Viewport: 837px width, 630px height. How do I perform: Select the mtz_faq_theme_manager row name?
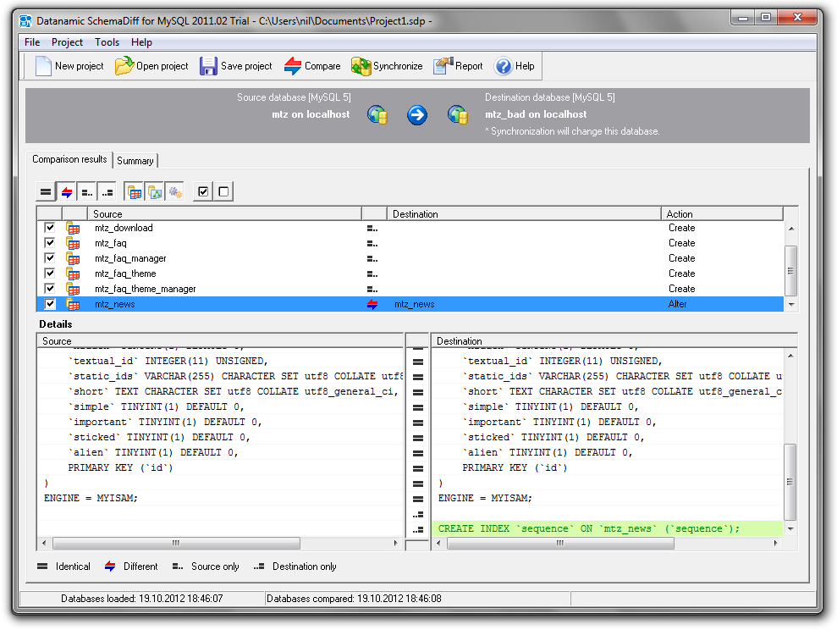pyautogui.click(x=146, y=289)
